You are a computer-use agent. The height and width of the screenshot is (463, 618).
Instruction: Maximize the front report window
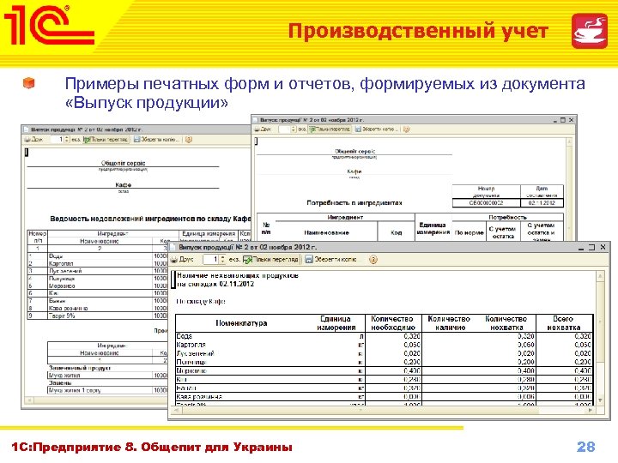point(591,247)
